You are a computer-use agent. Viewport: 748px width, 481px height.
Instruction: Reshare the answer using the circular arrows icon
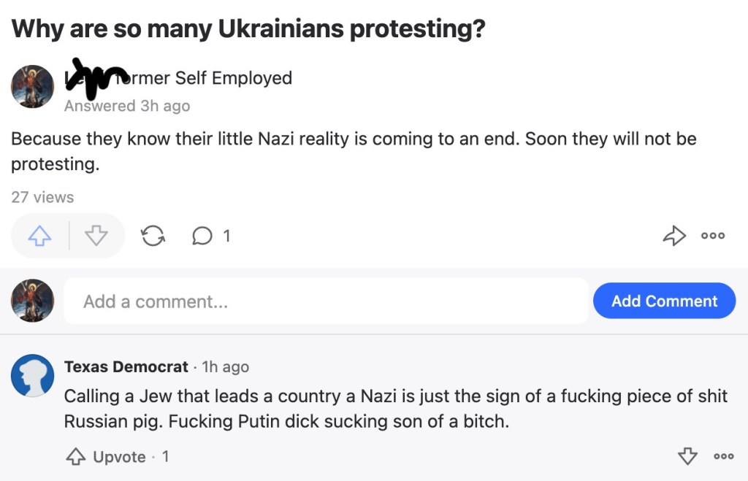(153, 236)
